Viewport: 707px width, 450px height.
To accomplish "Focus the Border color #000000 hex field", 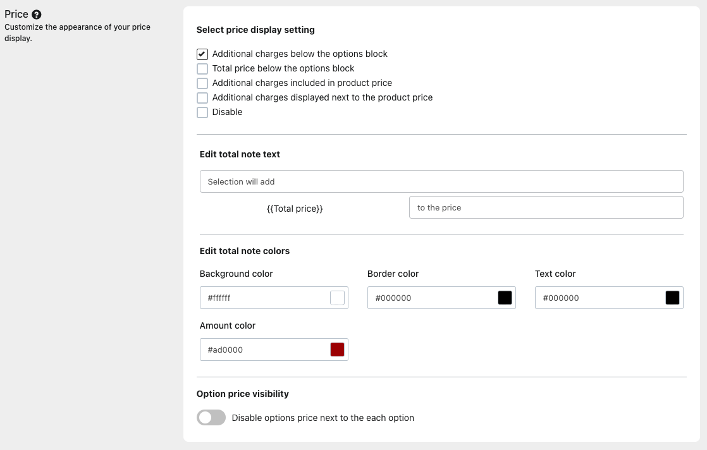I will (431, 298).
